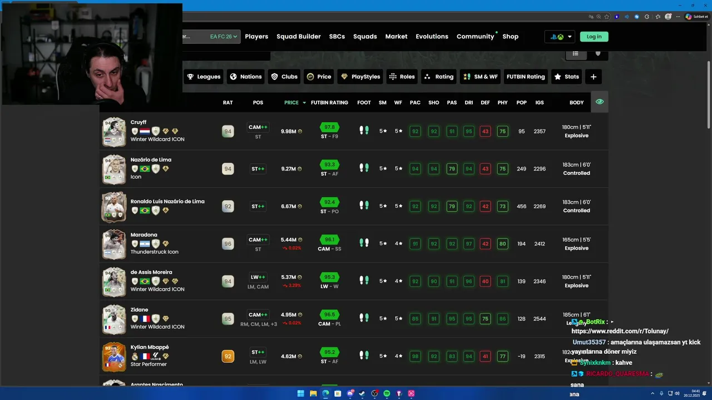Add more filters with plus button
712x400 pixels.
coord(594,77)
